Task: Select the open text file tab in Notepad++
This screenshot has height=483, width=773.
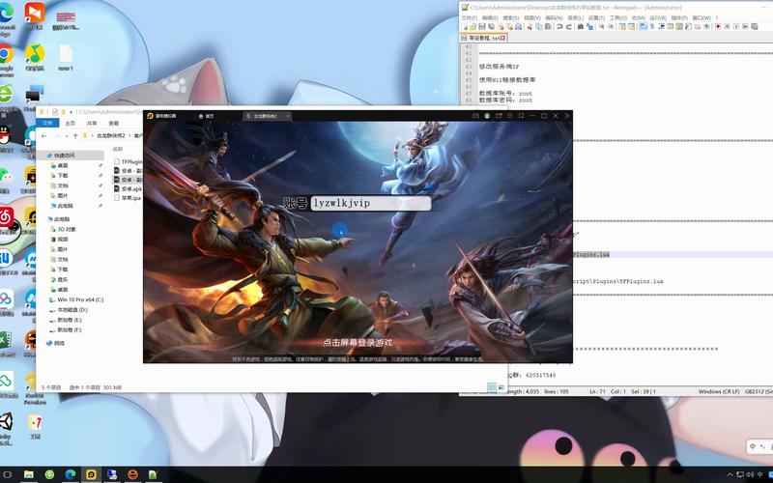Action: (x=483, y=38)
